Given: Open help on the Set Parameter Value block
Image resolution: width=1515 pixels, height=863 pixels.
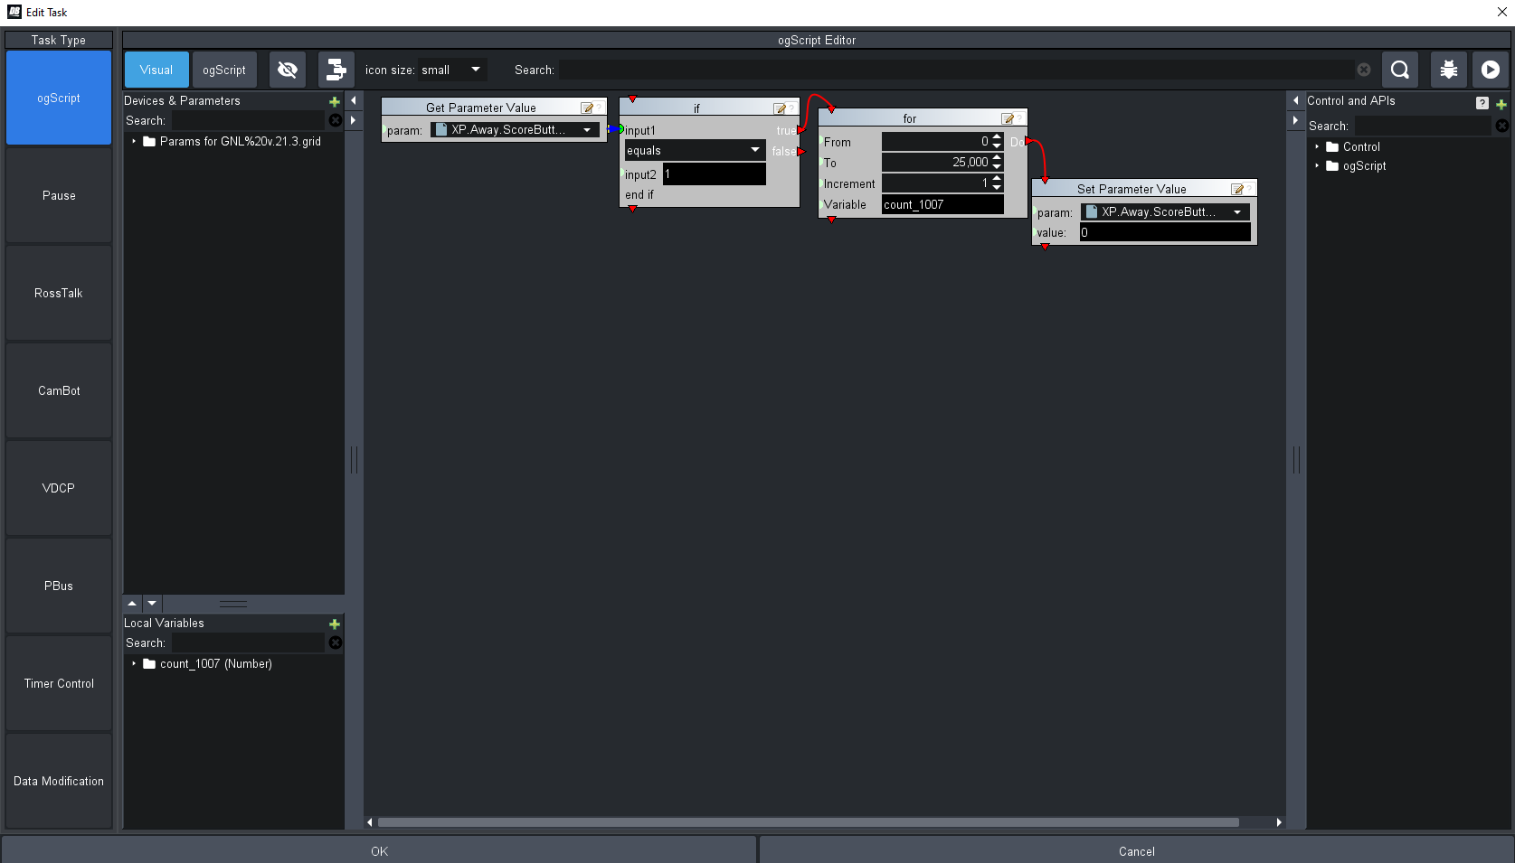Looking at the screenshot, I should coord(1249,189).
